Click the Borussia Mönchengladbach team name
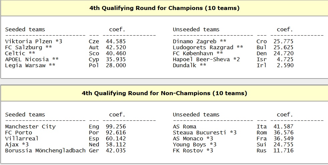This screenshot has height=165, width=328. coord(45,151)
